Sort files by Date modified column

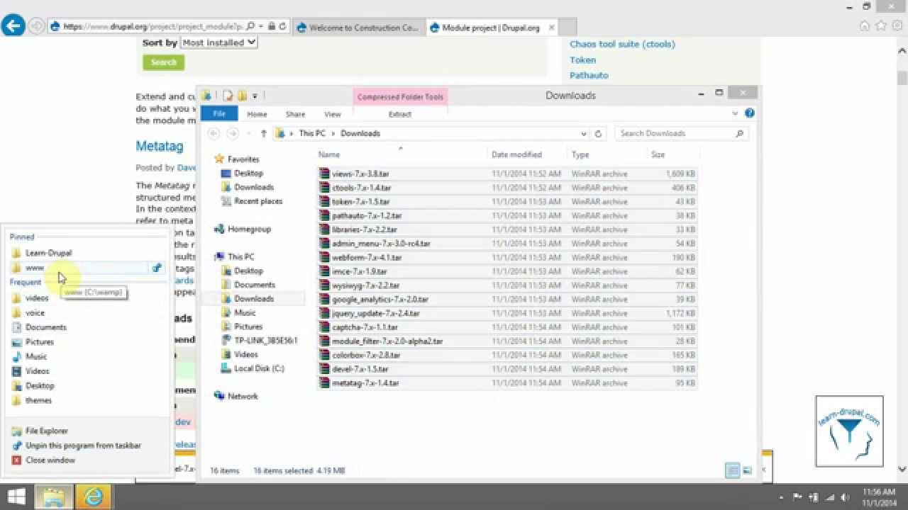point(516,154)
